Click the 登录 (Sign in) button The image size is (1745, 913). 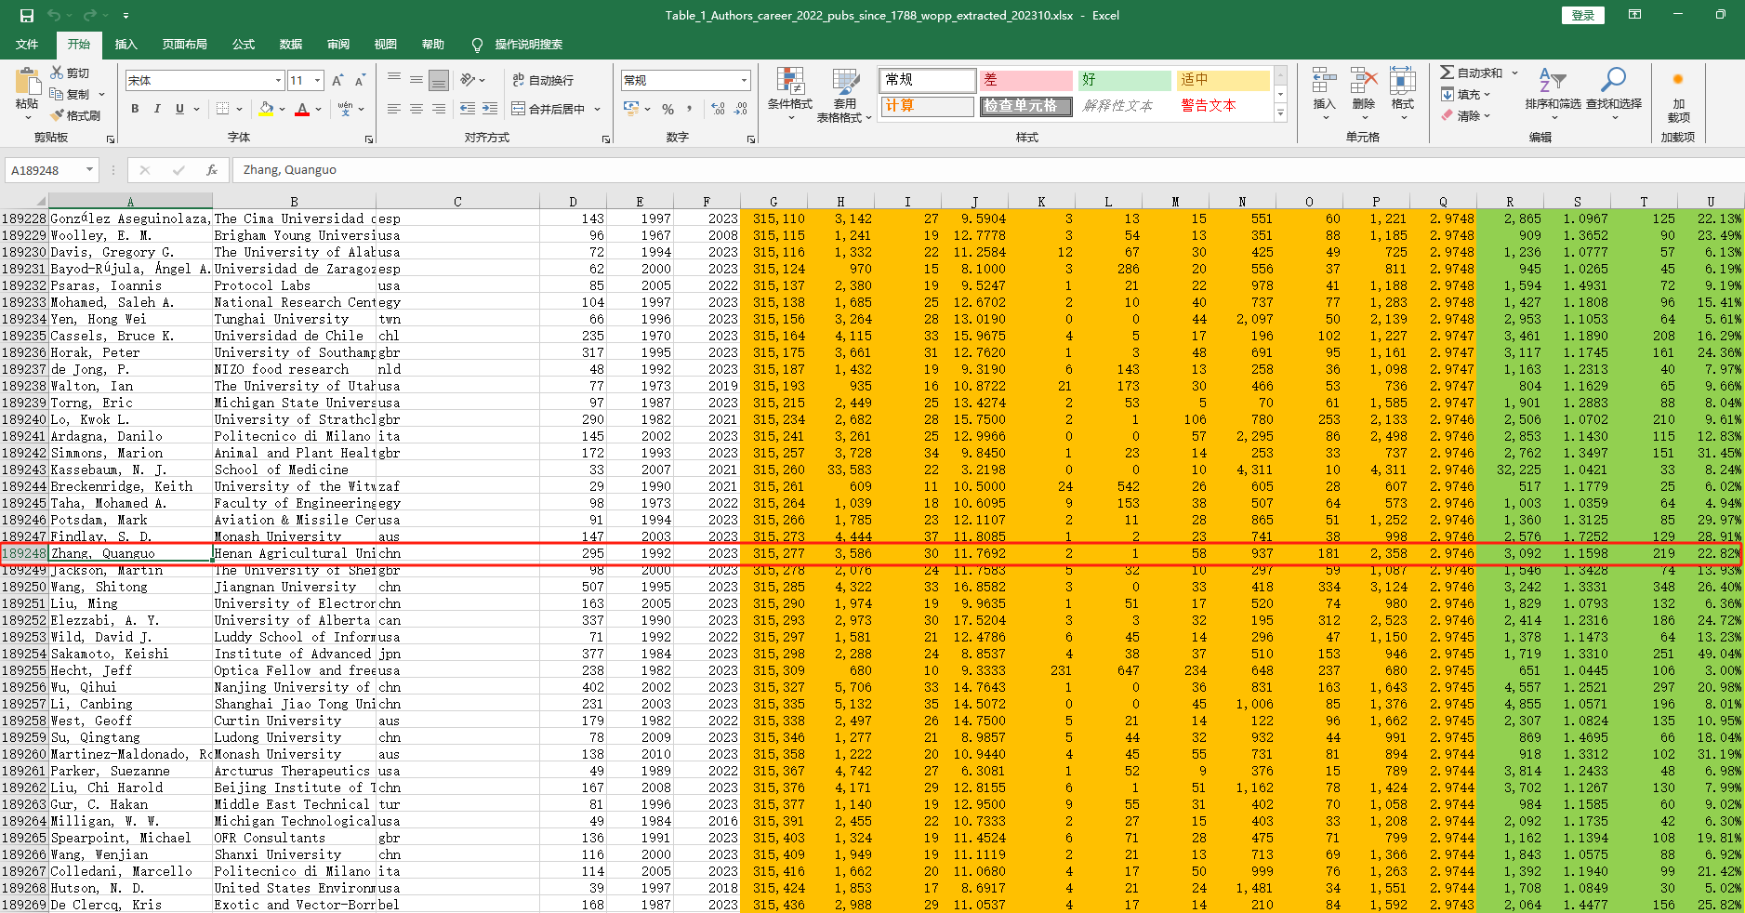(1582, 15)
